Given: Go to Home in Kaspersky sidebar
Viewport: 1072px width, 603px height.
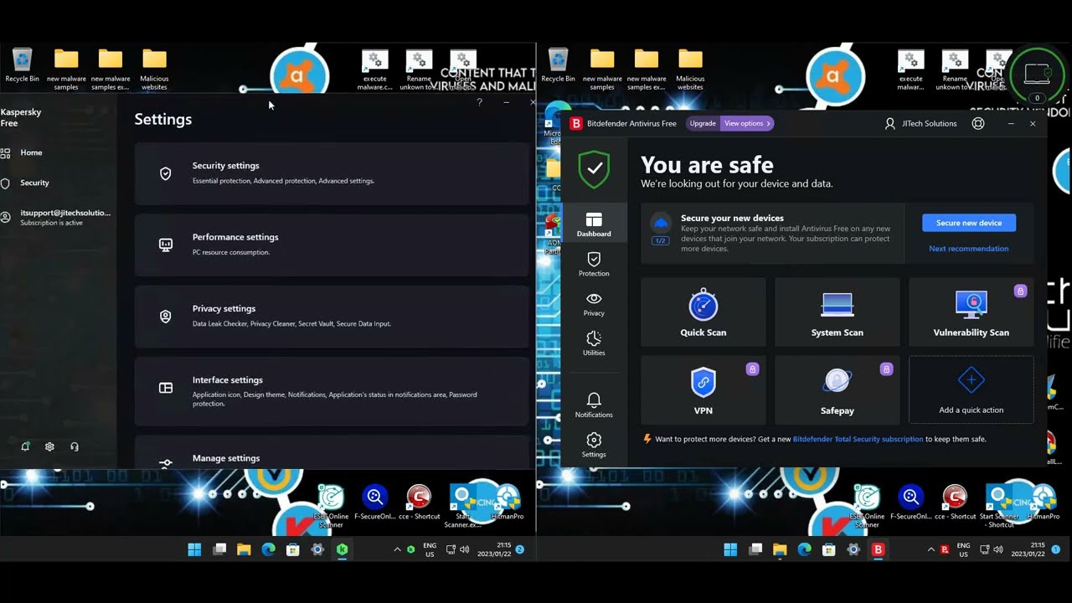Looking at the screenshot, I should (31, 152).
